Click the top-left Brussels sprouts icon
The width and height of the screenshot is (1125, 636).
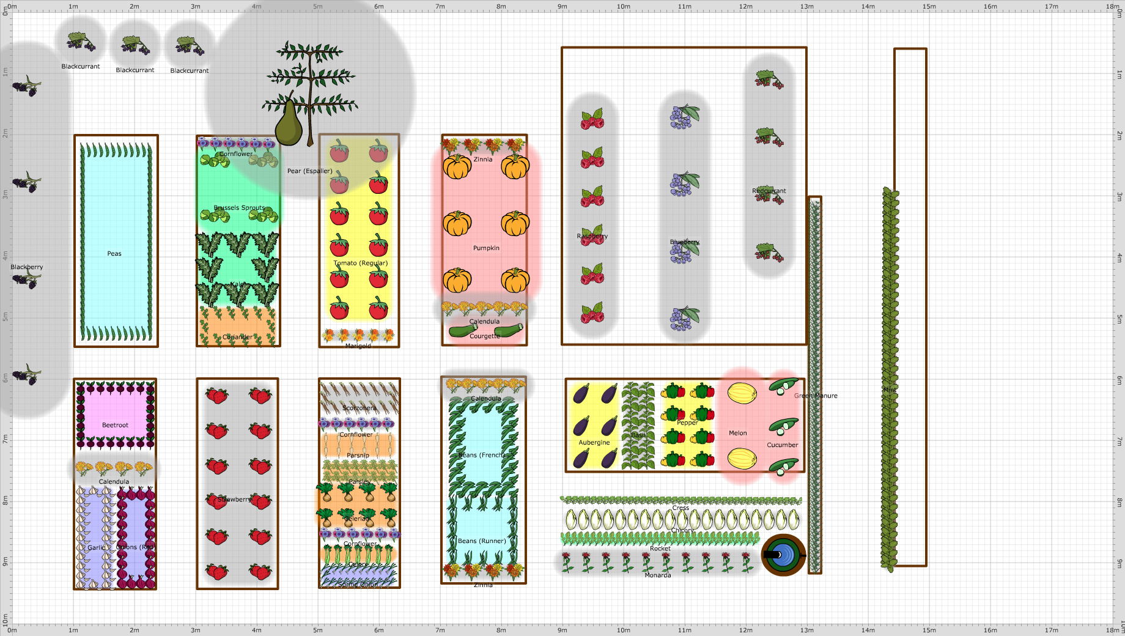pos(215,161)
